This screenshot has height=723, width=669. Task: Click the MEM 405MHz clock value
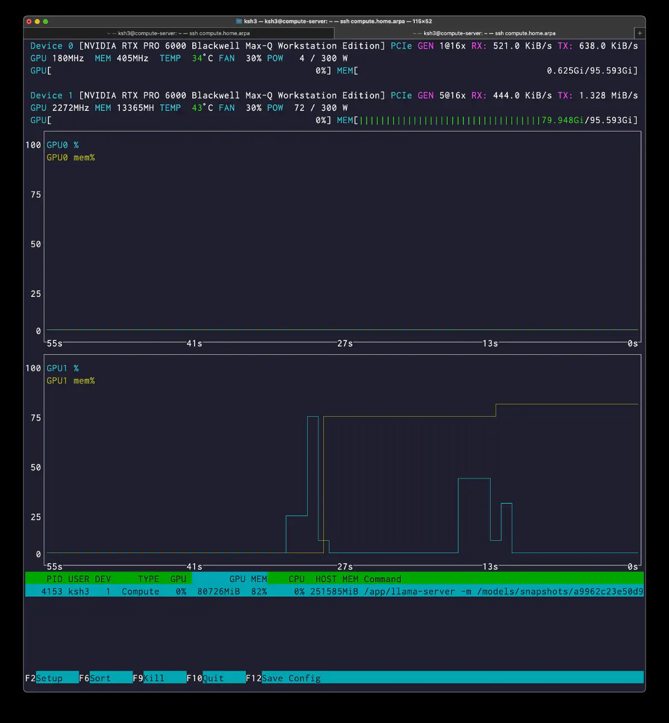pyautogui.click(x=122, y=58)
